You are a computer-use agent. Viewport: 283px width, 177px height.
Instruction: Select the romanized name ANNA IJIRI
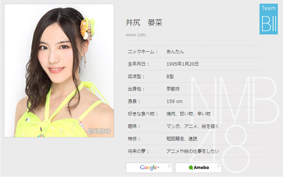click(x=136, y=35)
